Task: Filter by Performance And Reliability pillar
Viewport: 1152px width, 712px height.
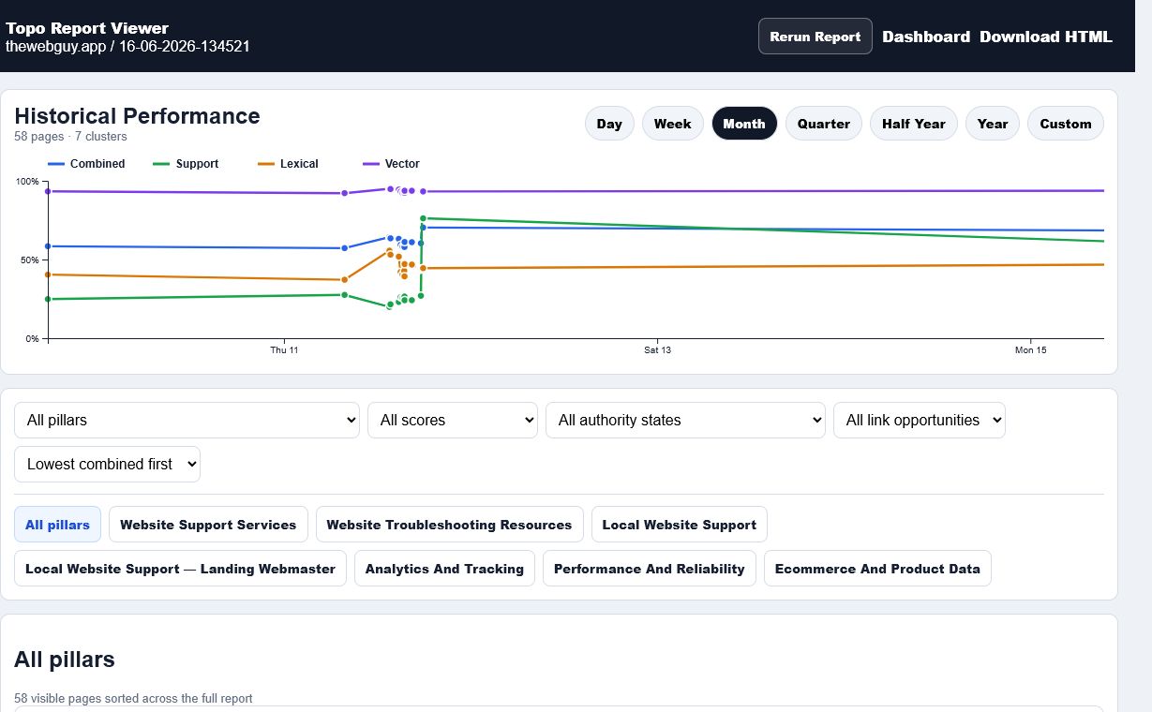Action: tap(650, 569)
